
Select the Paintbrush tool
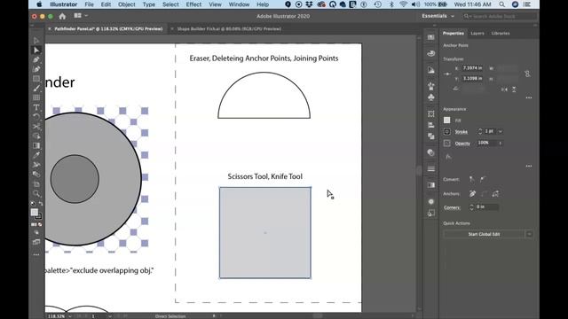tap(36, 89)
